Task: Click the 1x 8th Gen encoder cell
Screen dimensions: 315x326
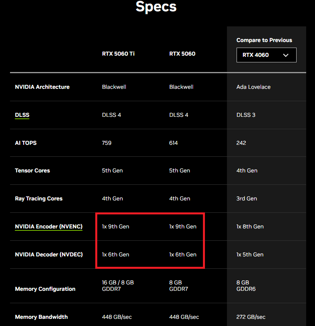Action: [x=250, y=226]
